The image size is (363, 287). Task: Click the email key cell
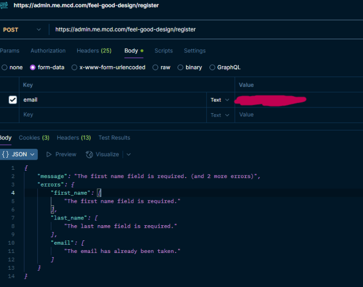click(x=113, y=100)
